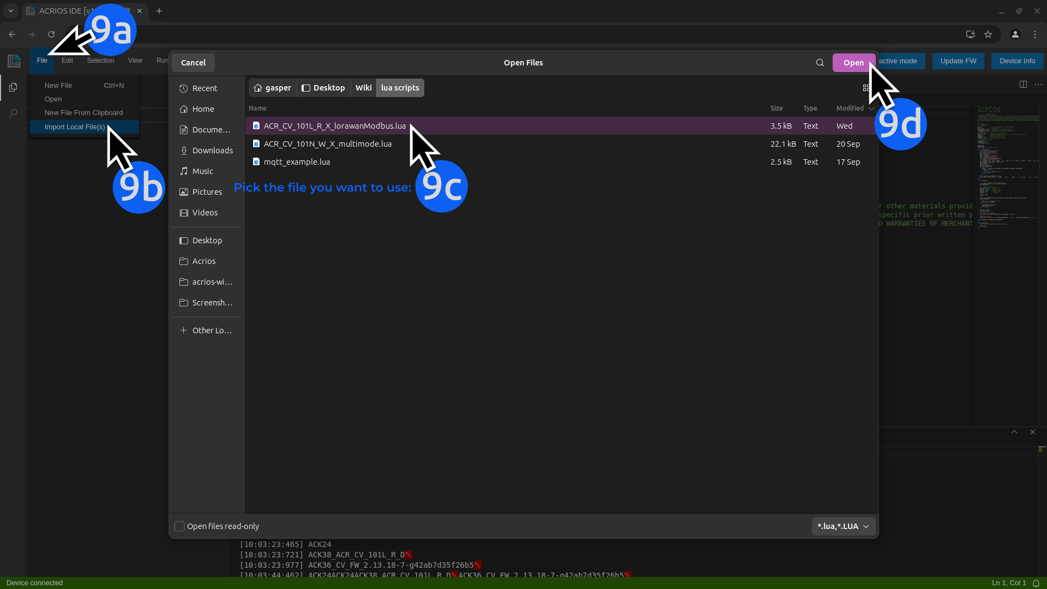Click the Modified column sort arrow
The width and height of the screenshot is (1047, 589).
pyautogui.click(x=871, y=109)
